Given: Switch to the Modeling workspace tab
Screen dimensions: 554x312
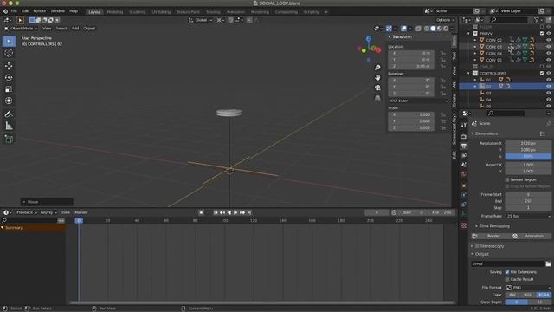Looking at the screenshot, I should point(115,12).
